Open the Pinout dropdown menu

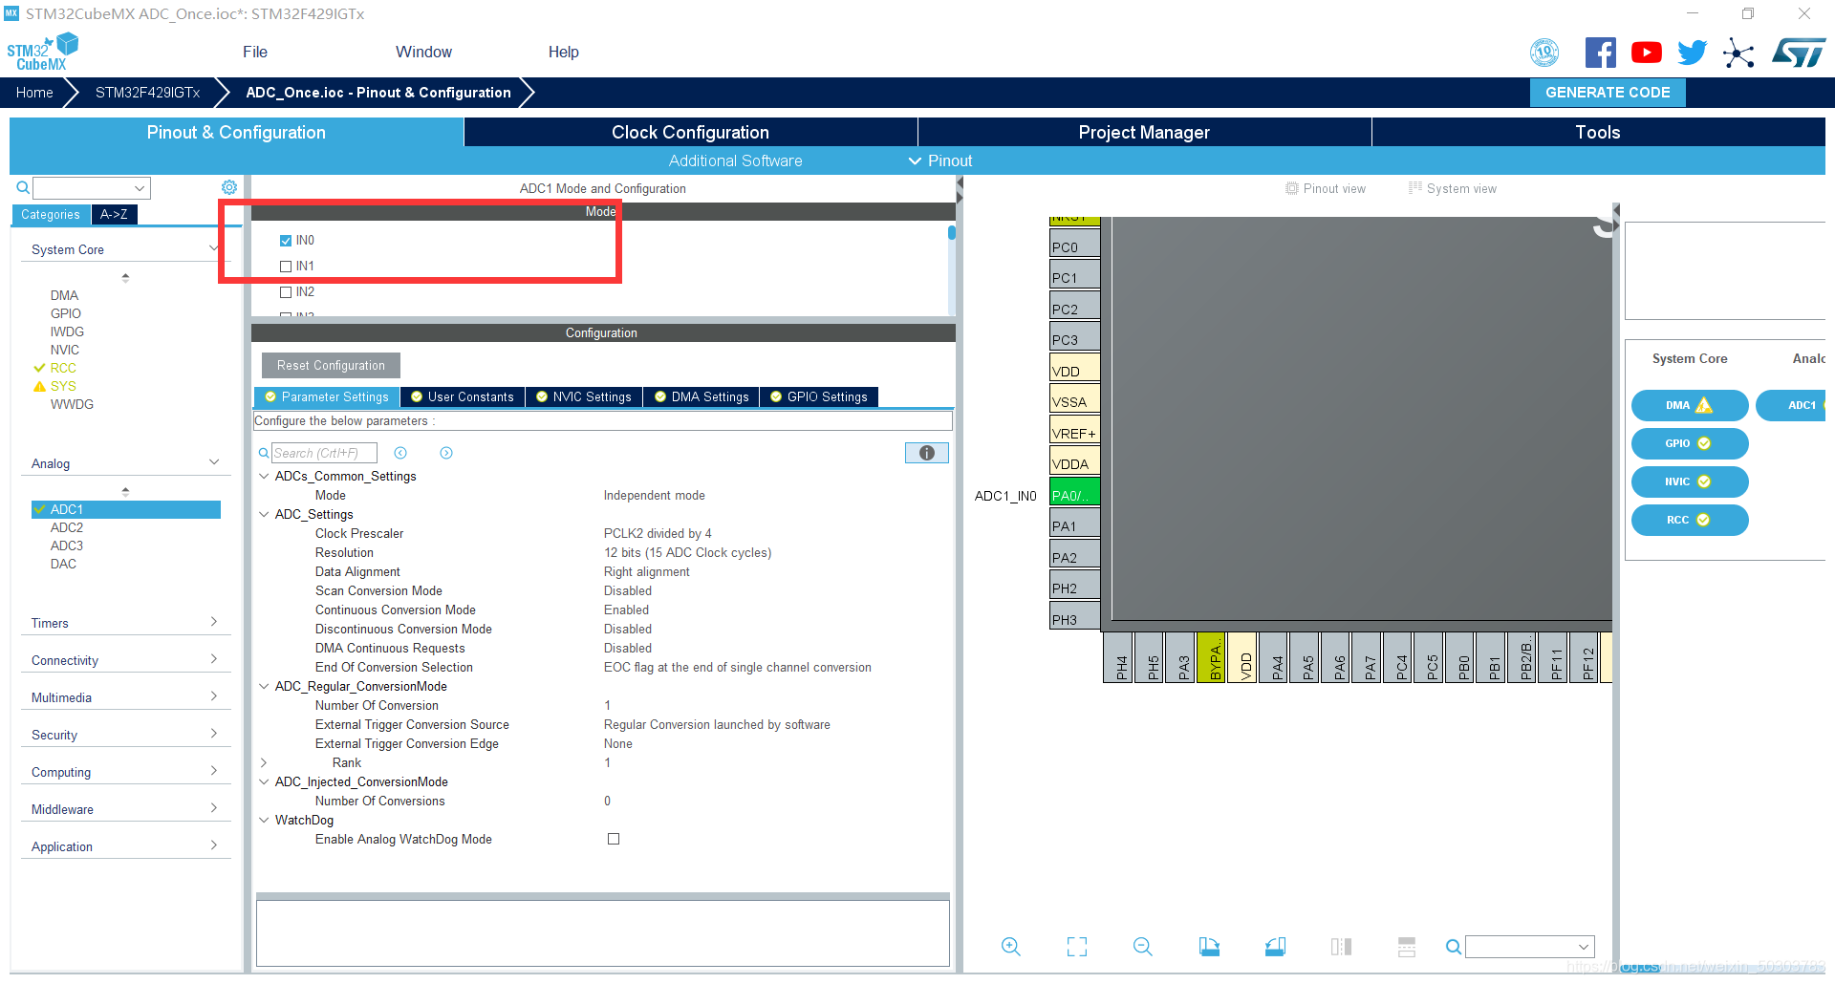point(940,160)
